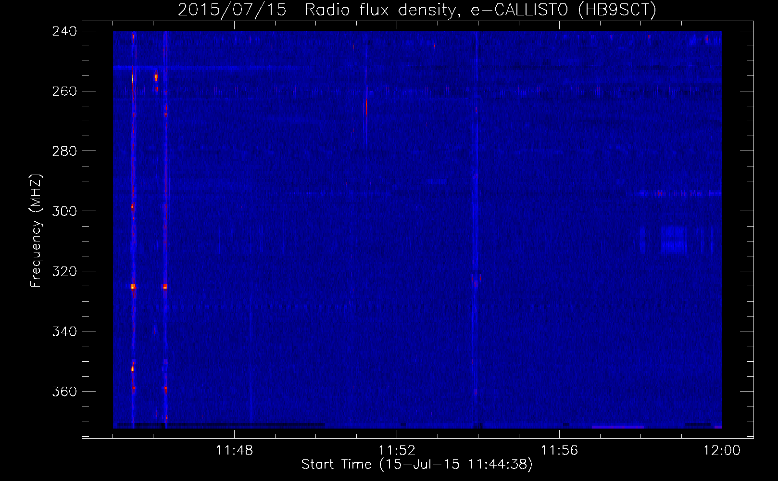Image resolution: width=778 pixels, height=481 pixels.
Task: Click the 320 frequency tick label
Action: coord(64,272)
